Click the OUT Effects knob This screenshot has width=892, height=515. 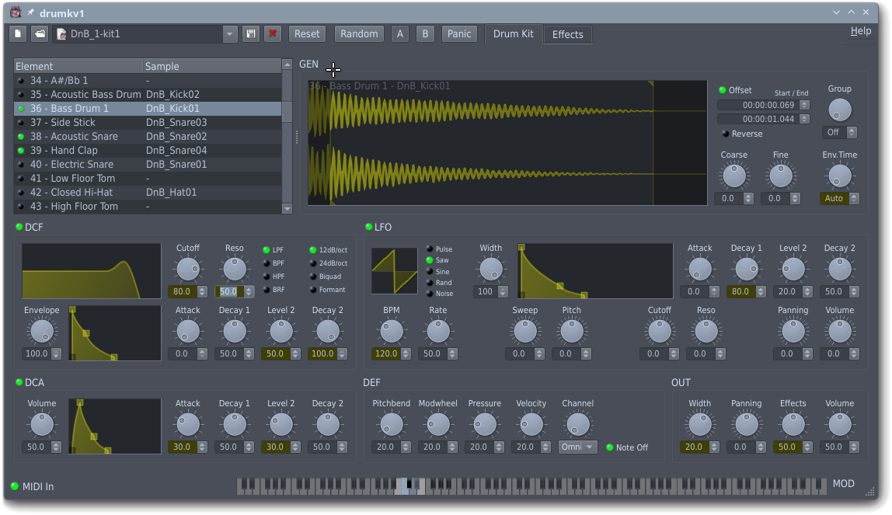[x=793, y=425]
